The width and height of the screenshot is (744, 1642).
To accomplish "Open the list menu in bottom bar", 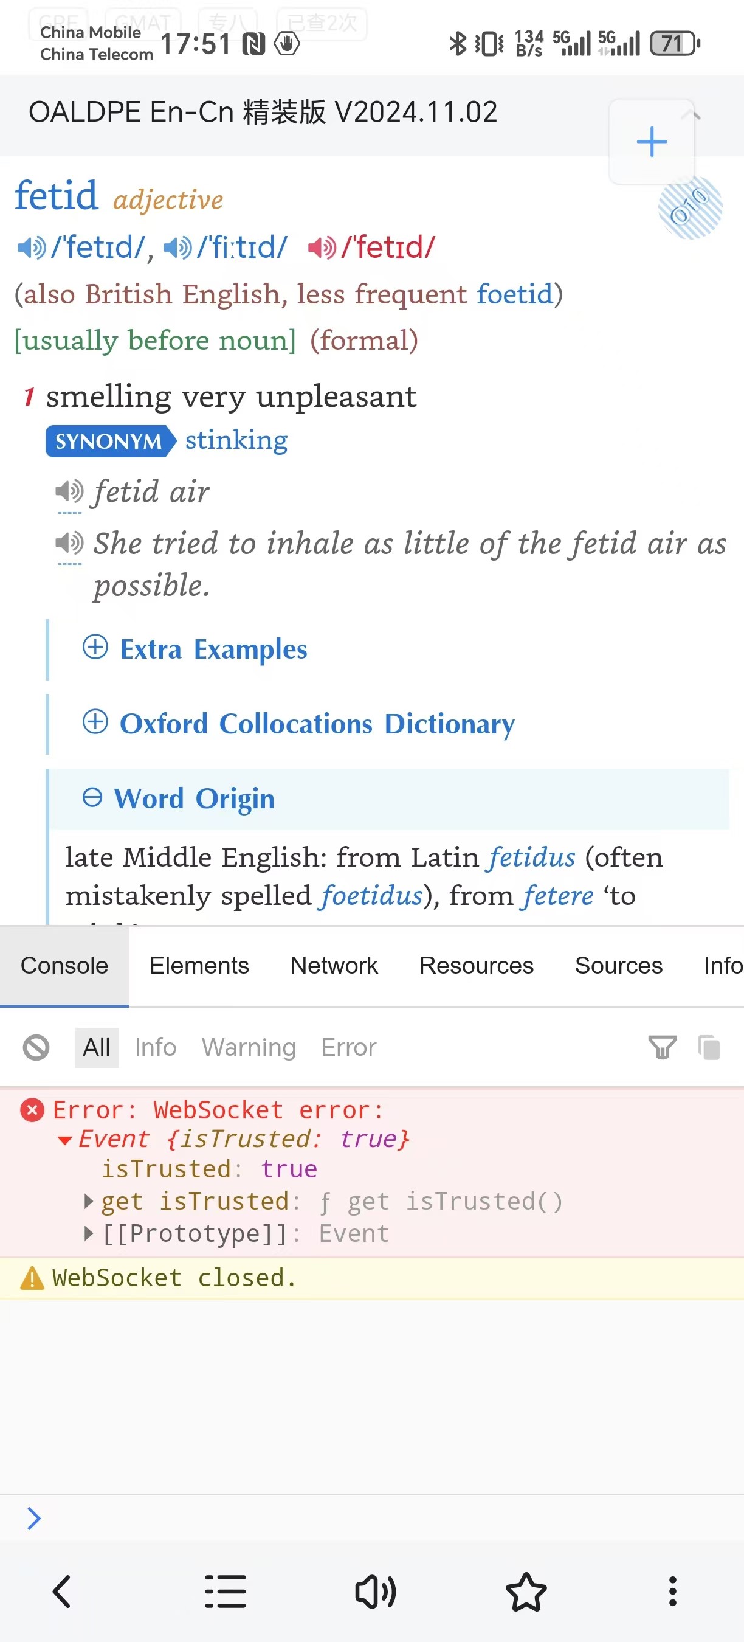I will [226, 1592].
